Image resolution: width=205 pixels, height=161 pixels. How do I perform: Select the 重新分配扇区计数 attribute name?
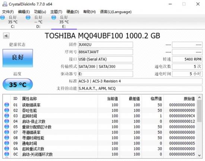[37, 127]
